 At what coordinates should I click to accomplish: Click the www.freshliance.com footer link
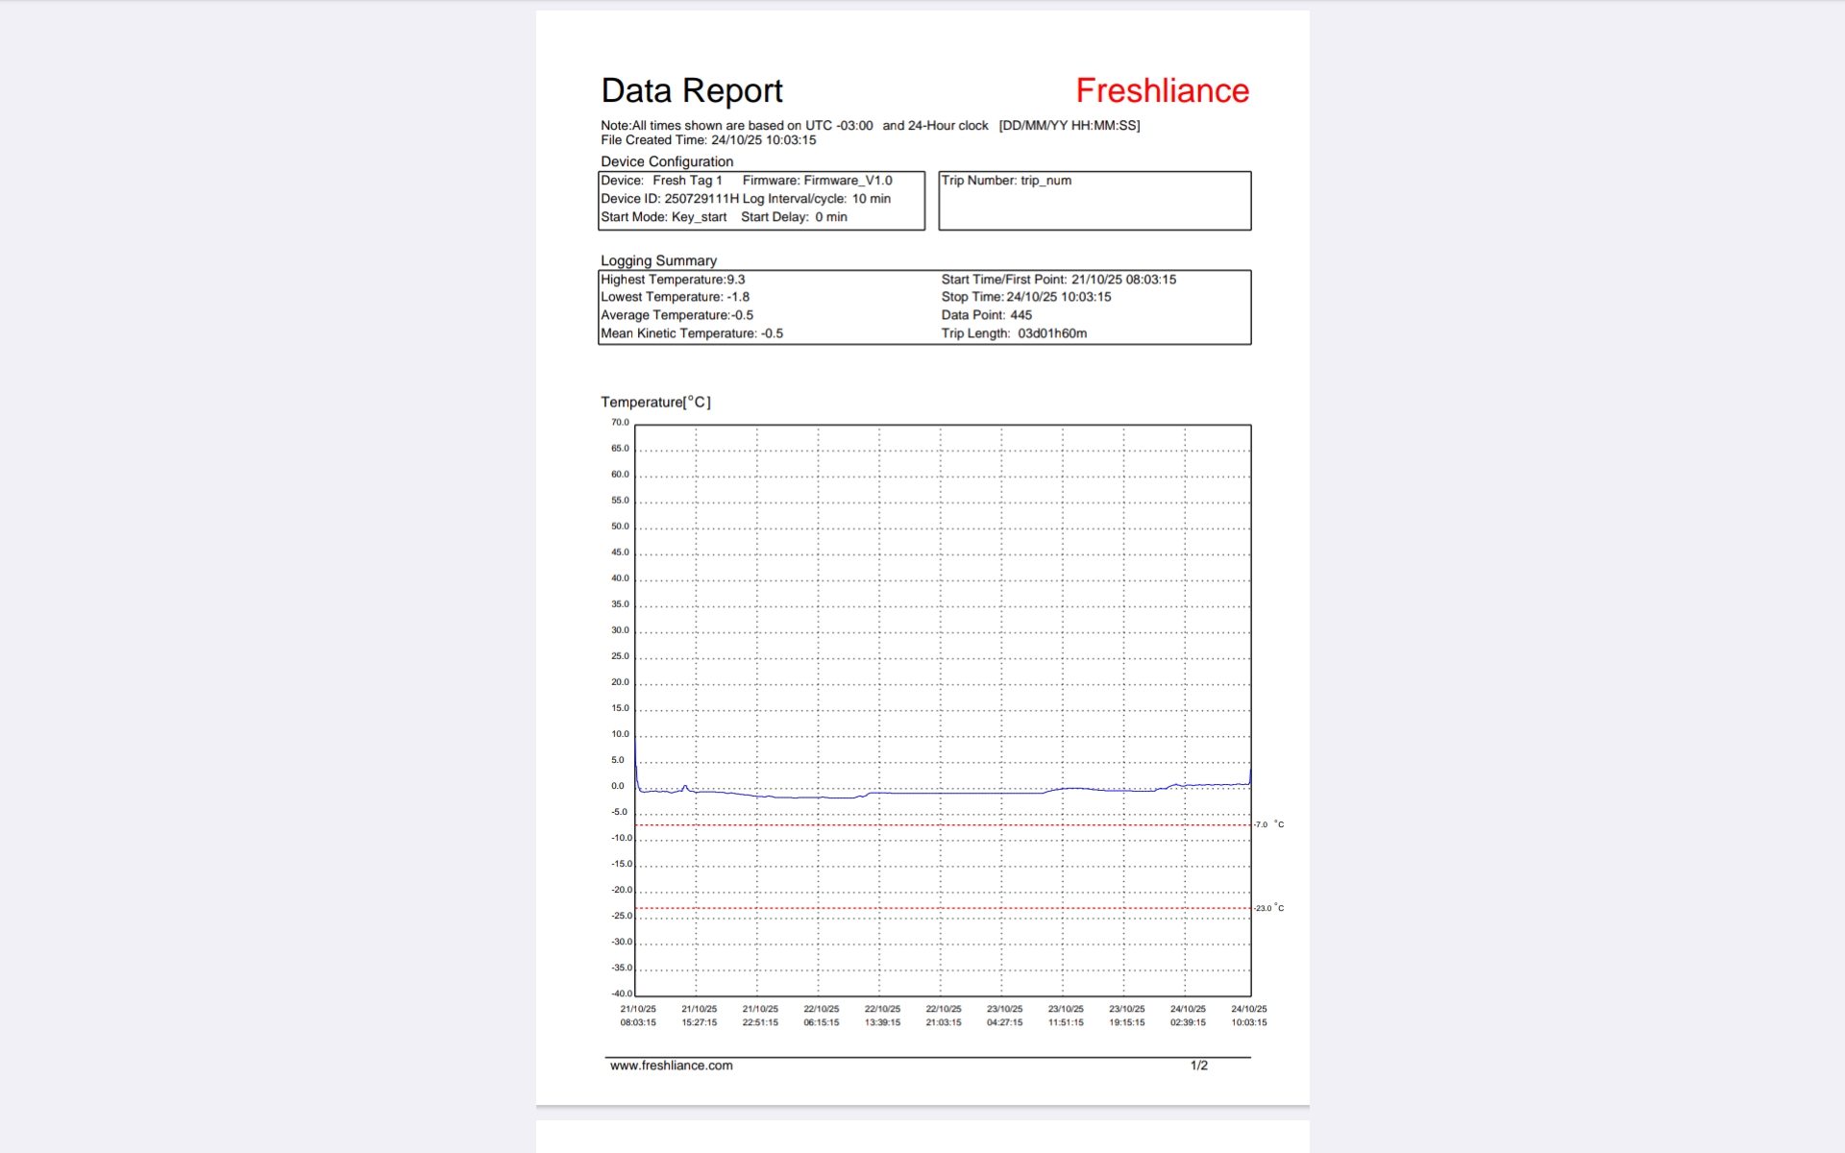click(671, 1066)
